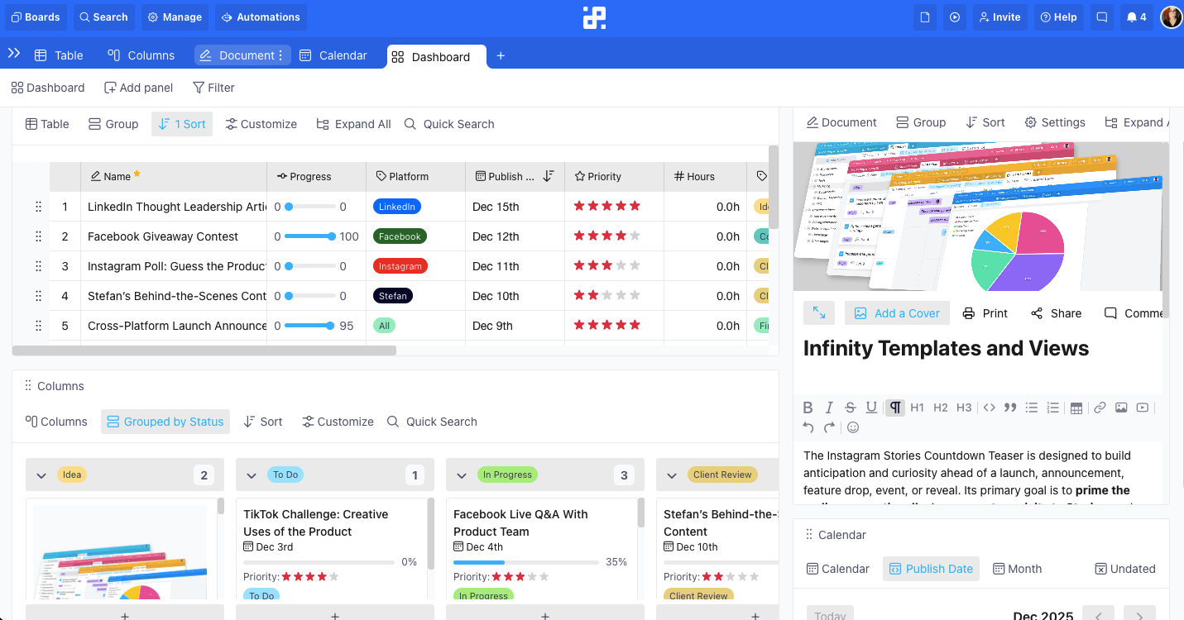The height and width of the screenshot is (620, 1184).
Task: Toggle bold formatting in the document editor
Action: (x=808, y=407)
